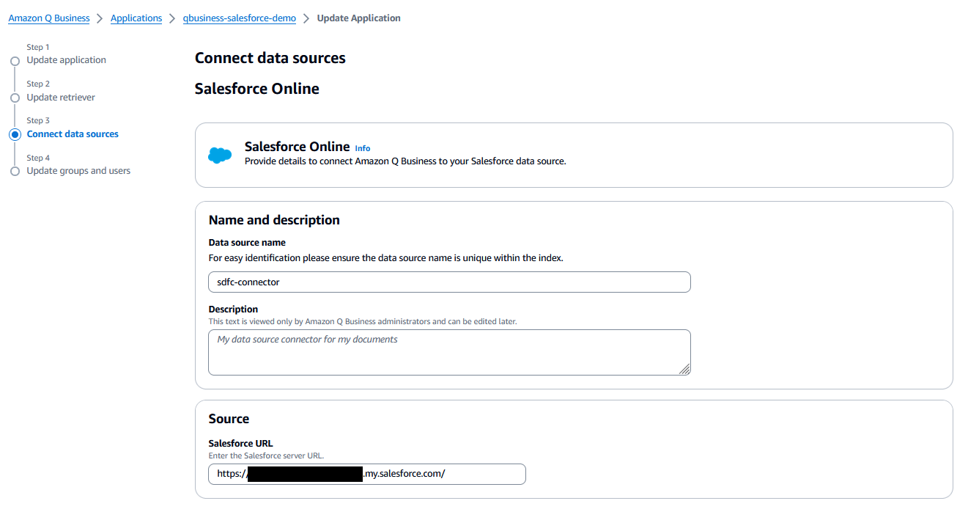Click the Salesforce Online cloud logo

(219, 155)
